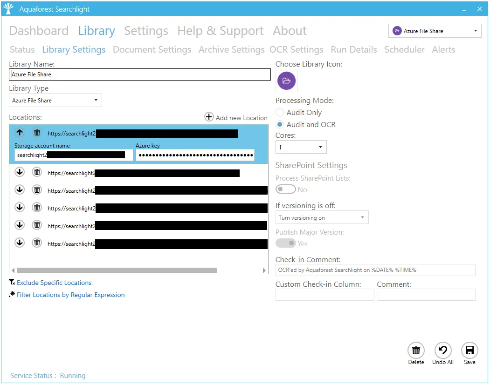Select Audit and OCR radio button
490x385 pixels.
[280, 125]
